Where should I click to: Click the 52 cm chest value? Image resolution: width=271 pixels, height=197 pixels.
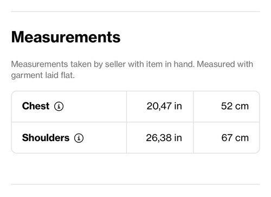235,106
